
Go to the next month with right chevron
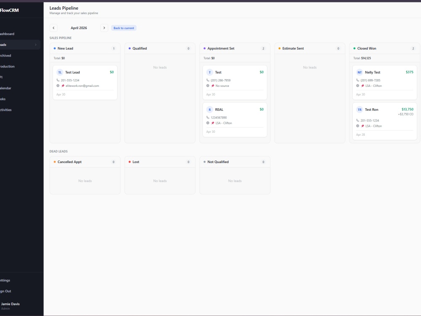pyautogui.click(x=104, y=28)
